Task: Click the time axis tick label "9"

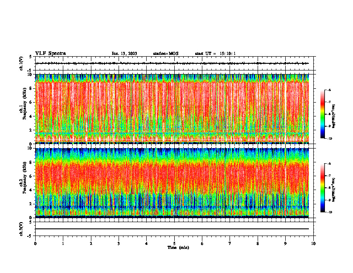Action: tap(285, 244)
